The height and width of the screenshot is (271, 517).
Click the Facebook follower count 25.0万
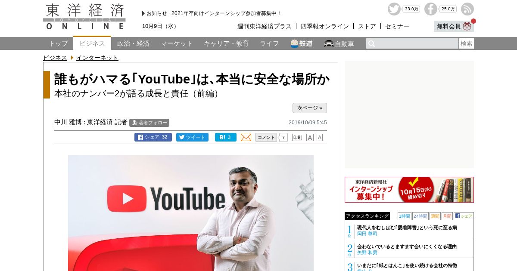[x=448, y=9]
